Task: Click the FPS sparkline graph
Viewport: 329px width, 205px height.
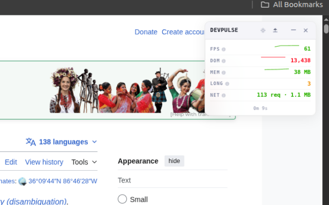Action: (x=287, y=46)
